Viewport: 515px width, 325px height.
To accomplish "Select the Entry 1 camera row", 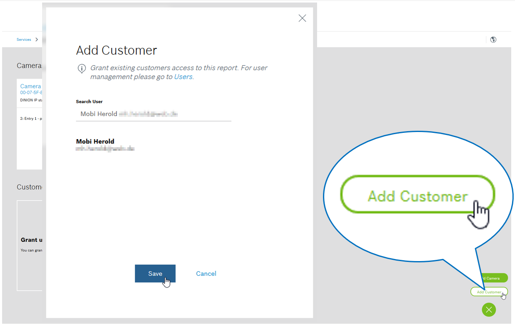I will [x=31, y=119].
